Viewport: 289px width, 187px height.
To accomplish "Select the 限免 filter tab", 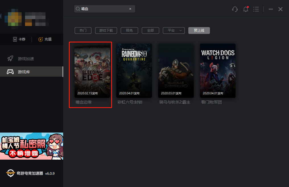I will (129, 31).
